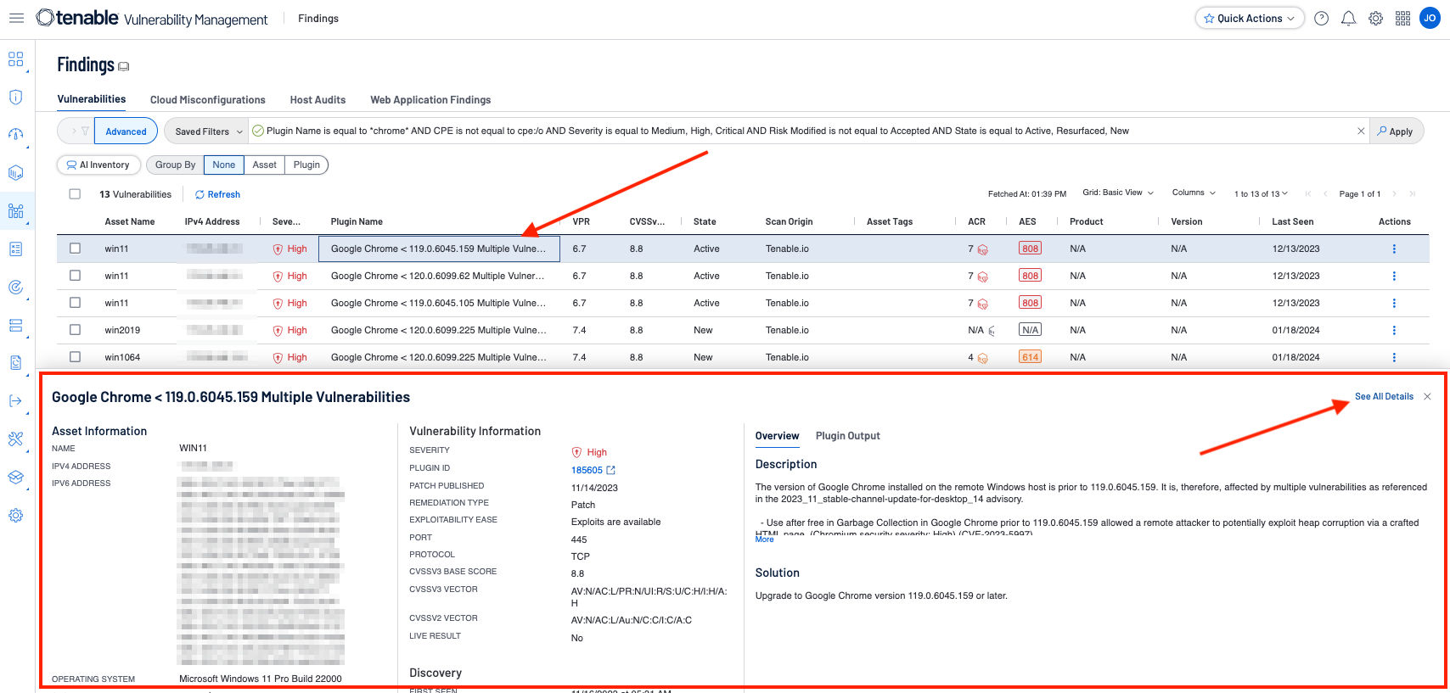The image size is (1450, 693).
Task: Open the settings gear in top bar
Action: [1375, 18]
